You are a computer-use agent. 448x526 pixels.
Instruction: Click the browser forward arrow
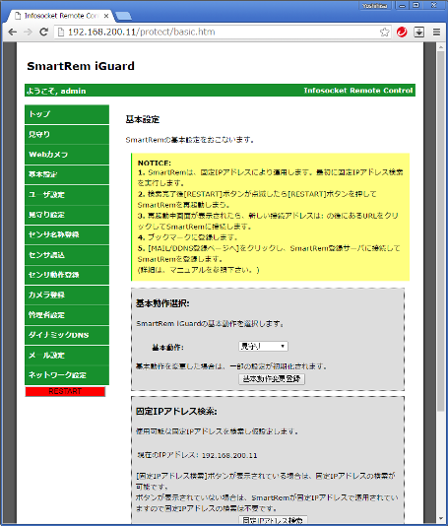click(x=29, y=32)
